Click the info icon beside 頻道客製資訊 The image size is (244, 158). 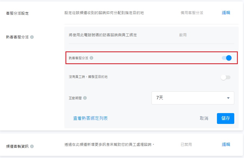pos(32,146)
